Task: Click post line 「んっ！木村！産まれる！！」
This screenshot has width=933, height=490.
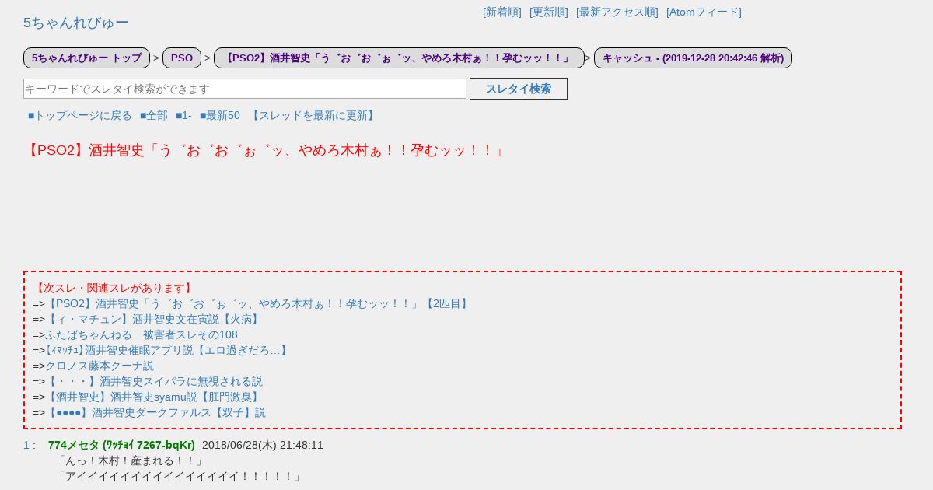Action: [x=131, y=460]
